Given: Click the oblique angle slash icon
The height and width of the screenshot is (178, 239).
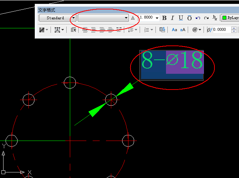Looking at the screenshot, I should 210,30.
